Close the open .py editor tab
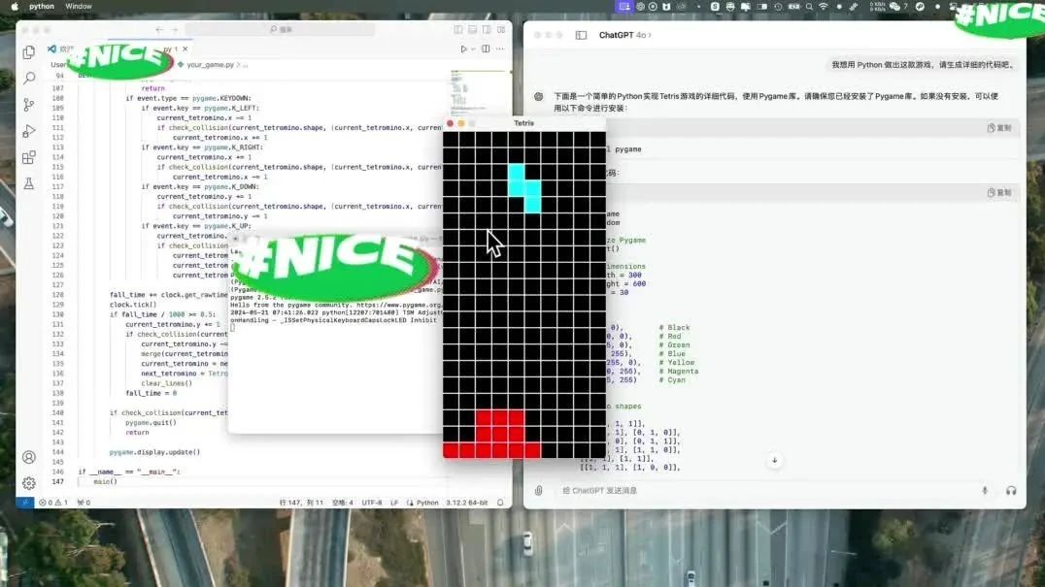The width and height of the screenshot is (1045, 587). click(185, 49)
